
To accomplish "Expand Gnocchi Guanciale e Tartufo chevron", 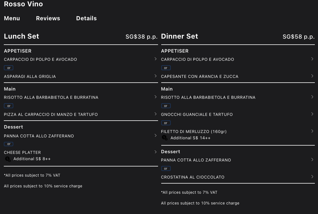I will tap(312, 114).
